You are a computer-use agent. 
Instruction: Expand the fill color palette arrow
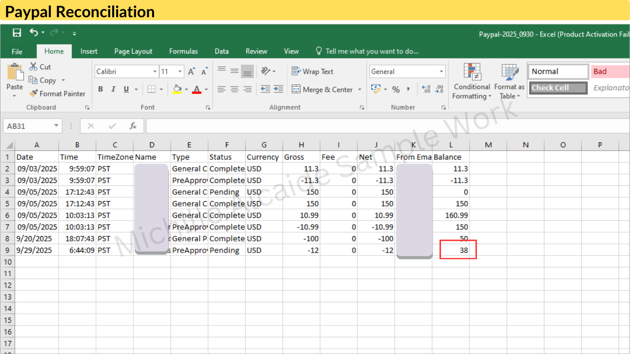pos(187,89)
